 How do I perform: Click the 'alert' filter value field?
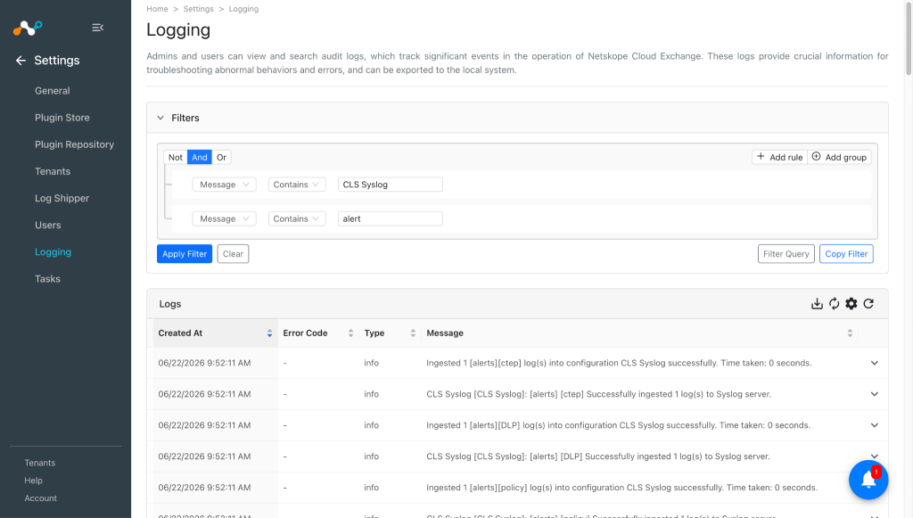[x=391, y=218]
